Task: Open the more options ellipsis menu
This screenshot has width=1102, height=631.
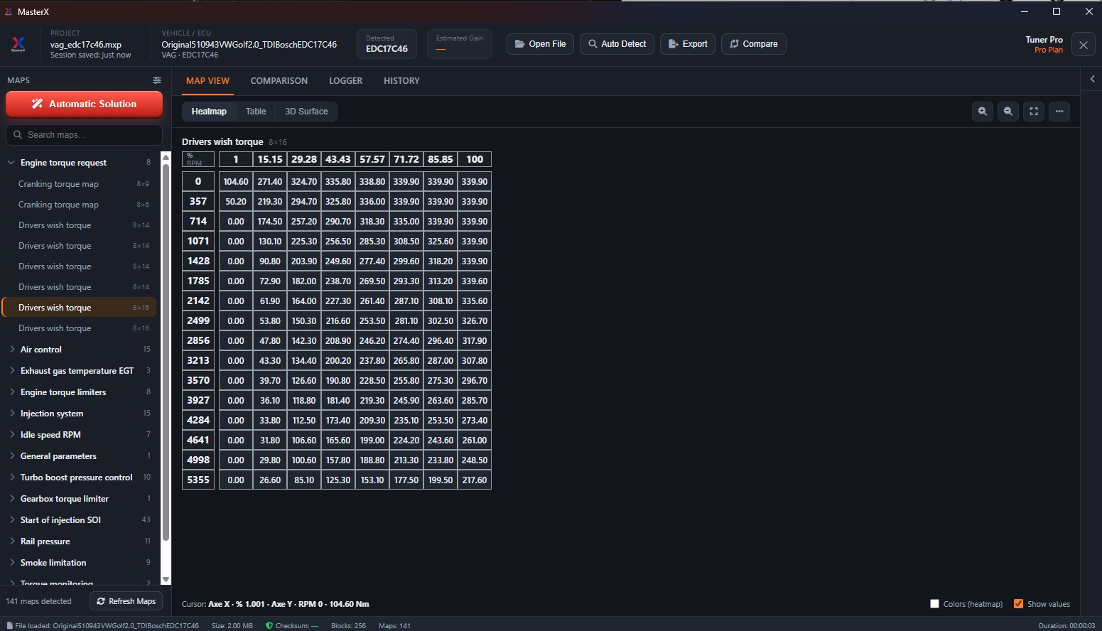Action: coord(1059,112)
